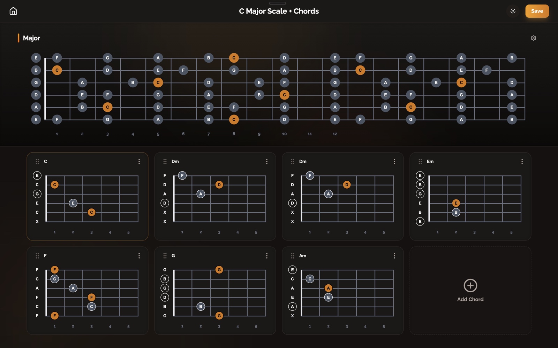Click the Add Chord plus icon
The height and width of the screenshot is (348, 558).
[470, 286]
